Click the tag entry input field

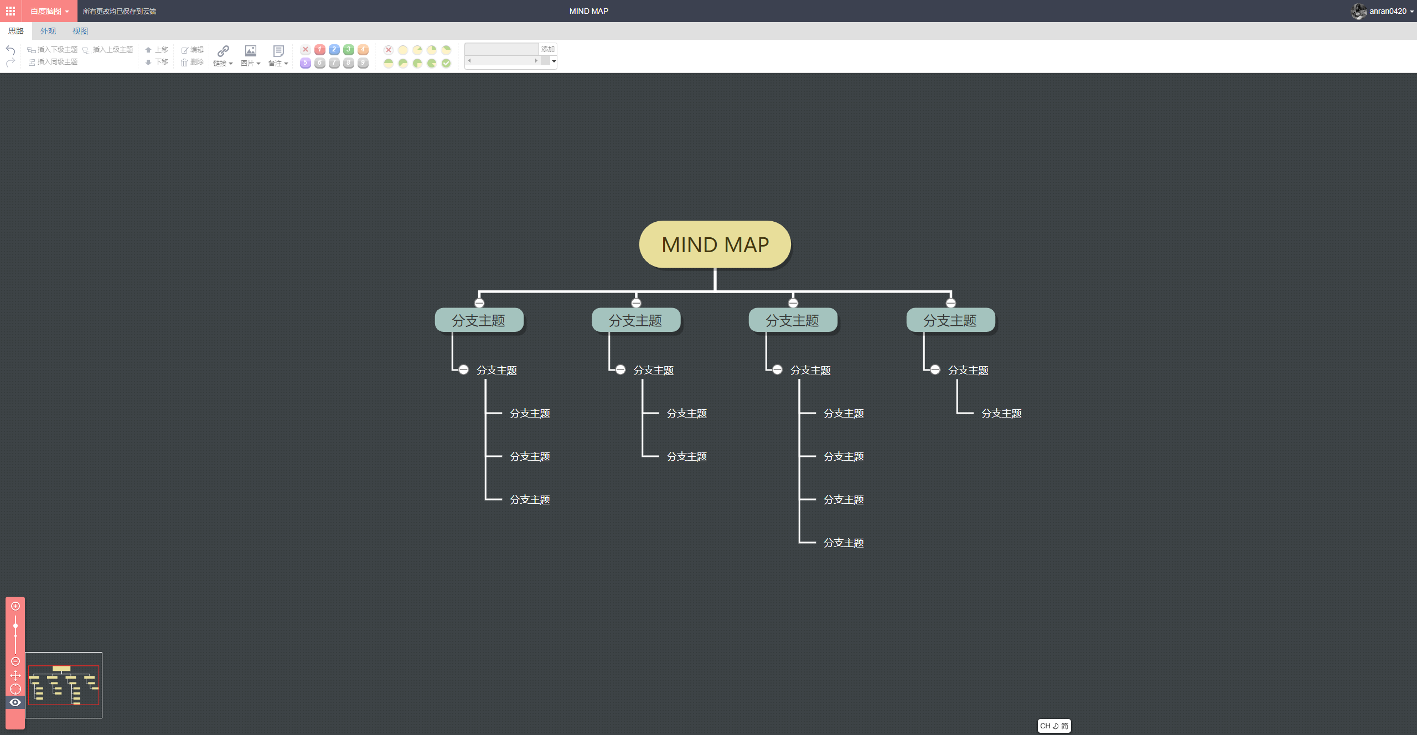coord(502,49)
